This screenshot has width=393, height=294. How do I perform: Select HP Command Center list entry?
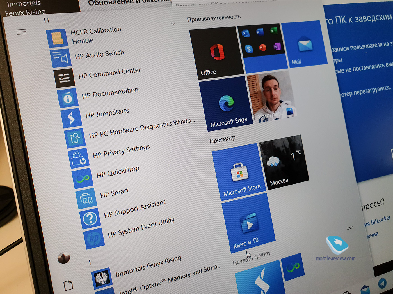coord(109,73)
